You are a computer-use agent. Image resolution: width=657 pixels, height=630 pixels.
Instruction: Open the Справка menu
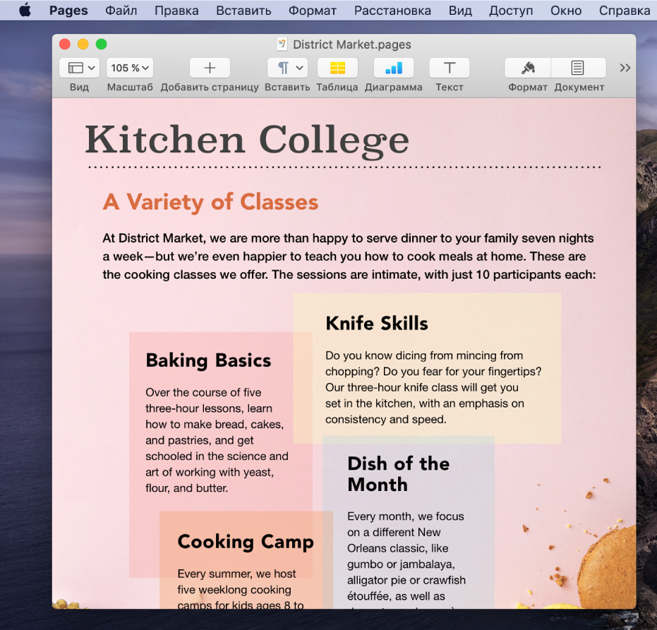625,11
